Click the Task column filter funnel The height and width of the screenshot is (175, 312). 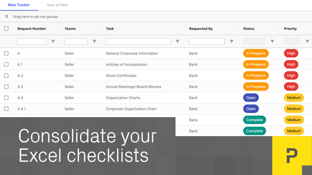pos(177,41)
